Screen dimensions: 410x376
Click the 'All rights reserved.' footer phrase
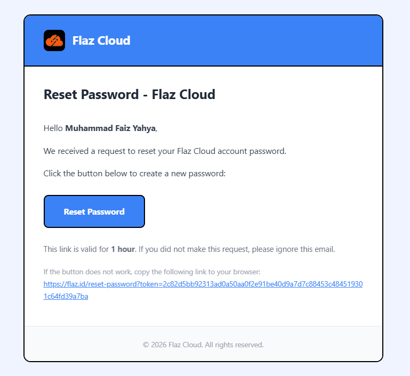(234, 345)
